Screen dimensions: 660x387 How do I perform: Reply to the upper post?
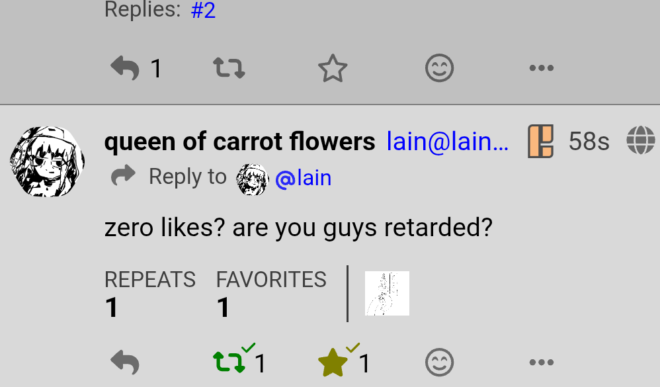[x=125, y=68]
